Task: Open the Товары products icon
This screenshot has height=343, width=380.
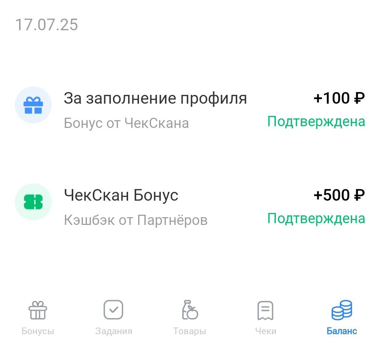Action: coord(190,310)
